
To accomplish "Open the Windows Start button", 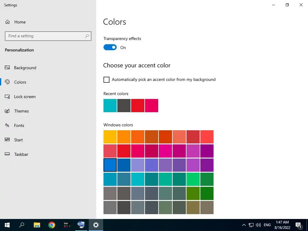I will 7,225.
